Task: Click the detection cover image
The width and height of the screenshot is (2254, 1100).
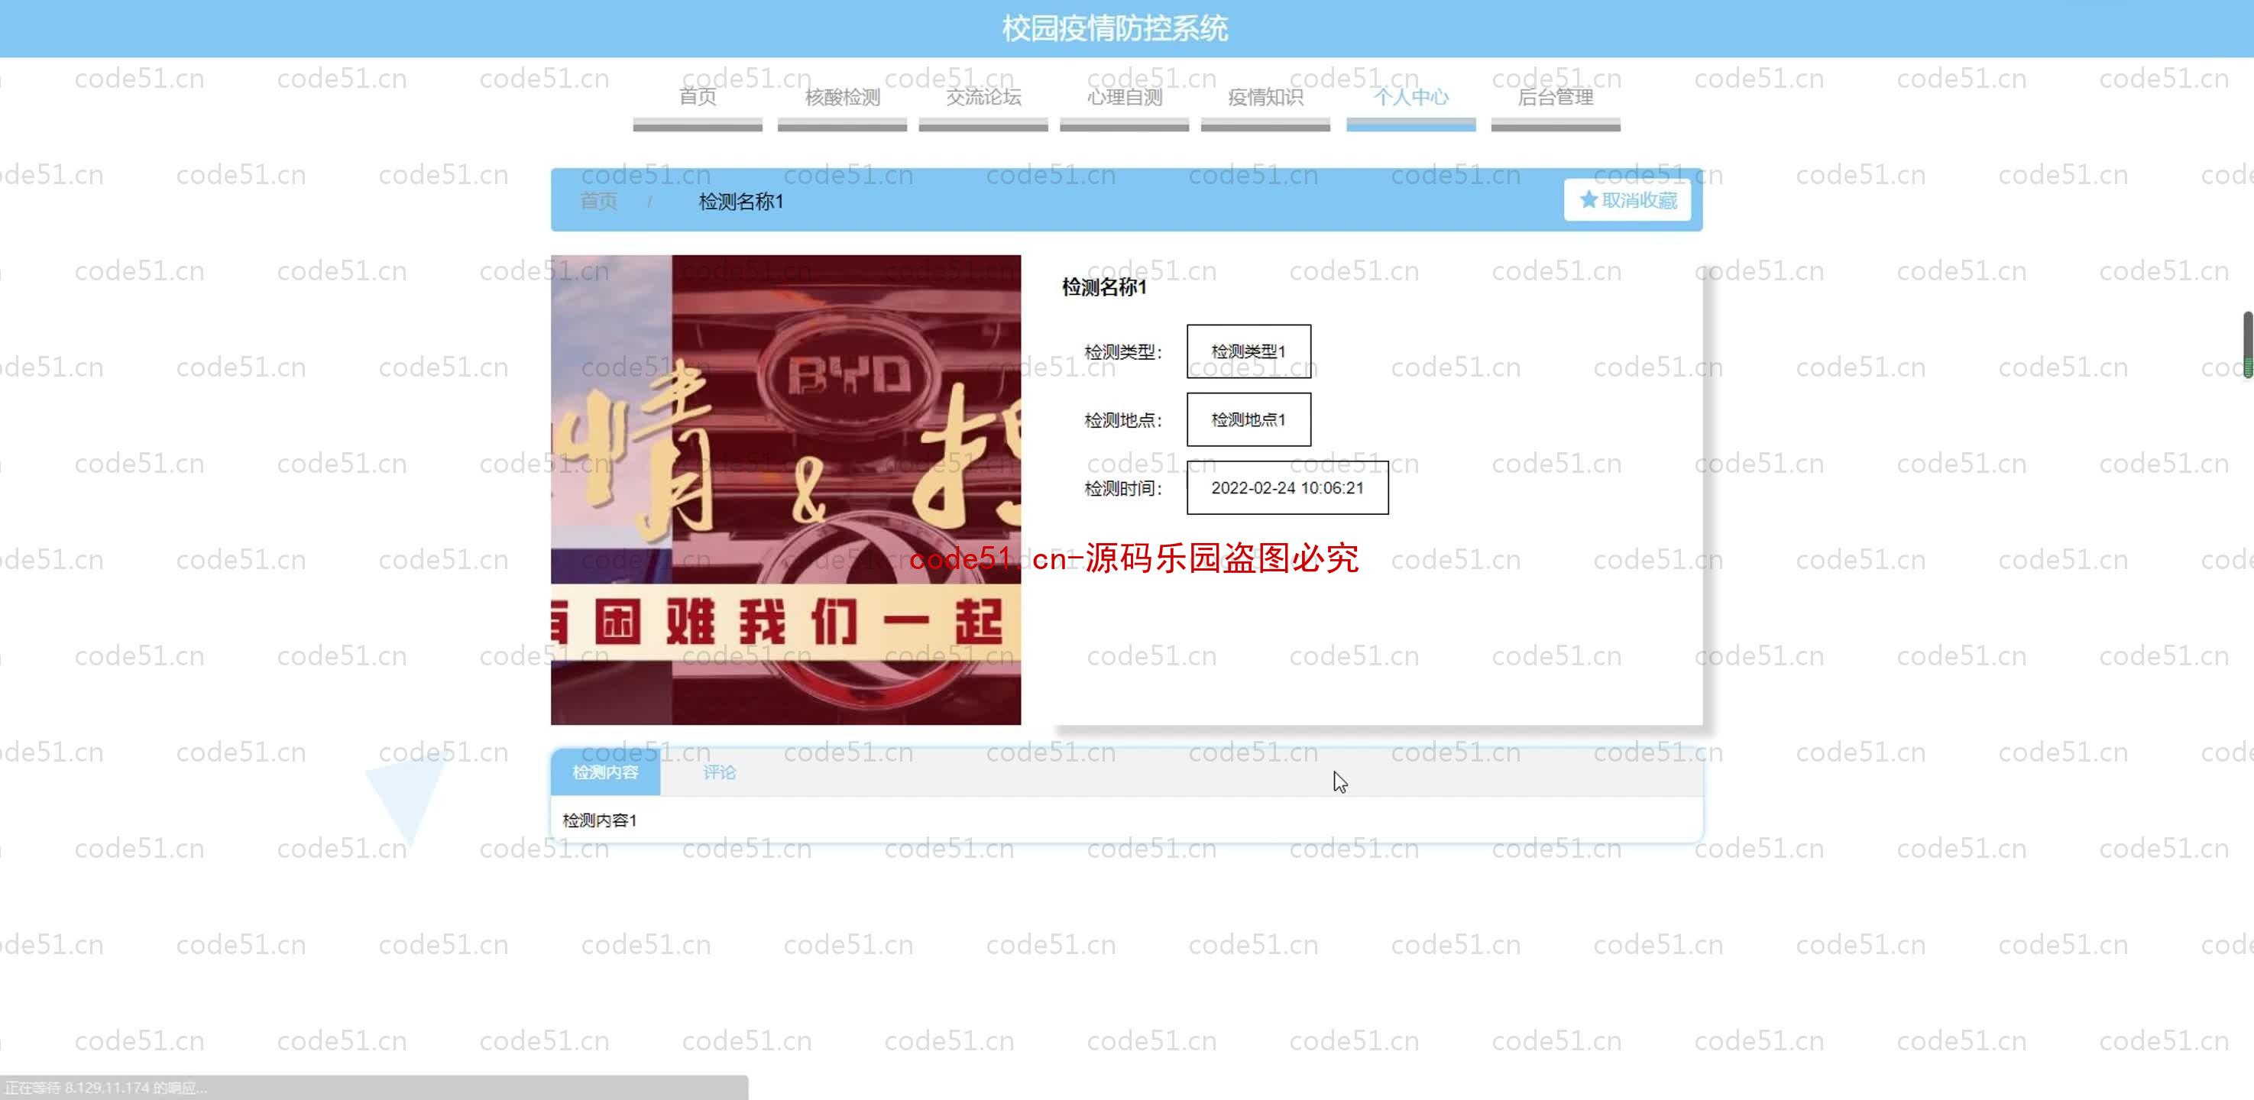Action: click(x=785, y=490)
